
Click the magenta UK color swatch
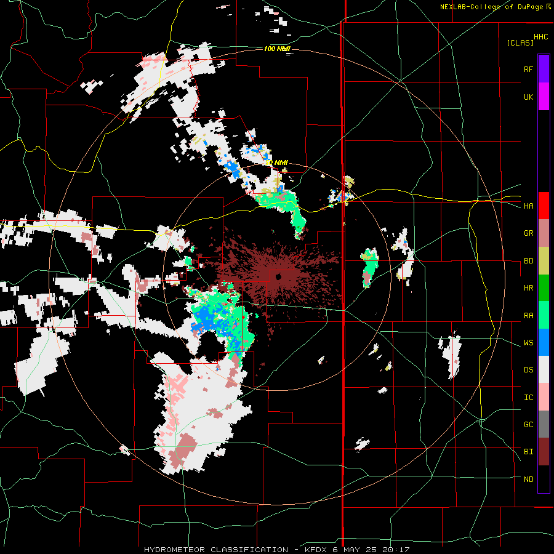[x=544, y=97]
